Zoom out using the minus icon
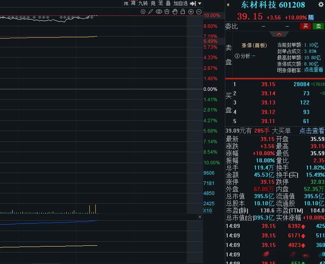This screenshot has height=264, width=325. coord(199,12)
